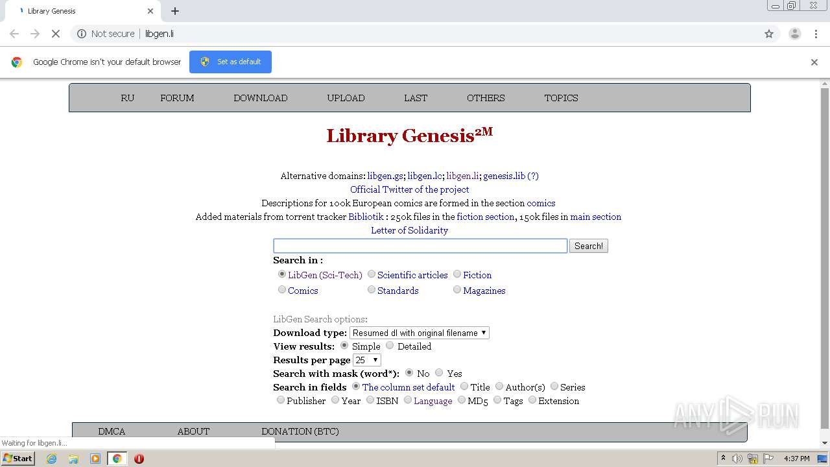Image resolution: width=830 pixels, height=467 pixels.
Task: Click the browser back arrow
Action: [14, 34]
